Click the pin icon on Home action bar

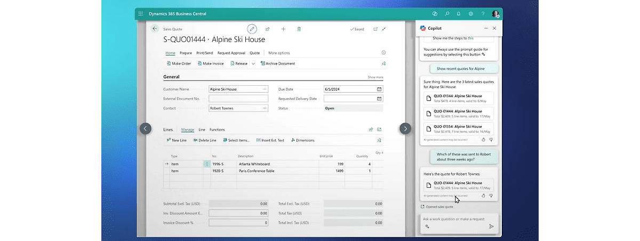click(383, 63)
